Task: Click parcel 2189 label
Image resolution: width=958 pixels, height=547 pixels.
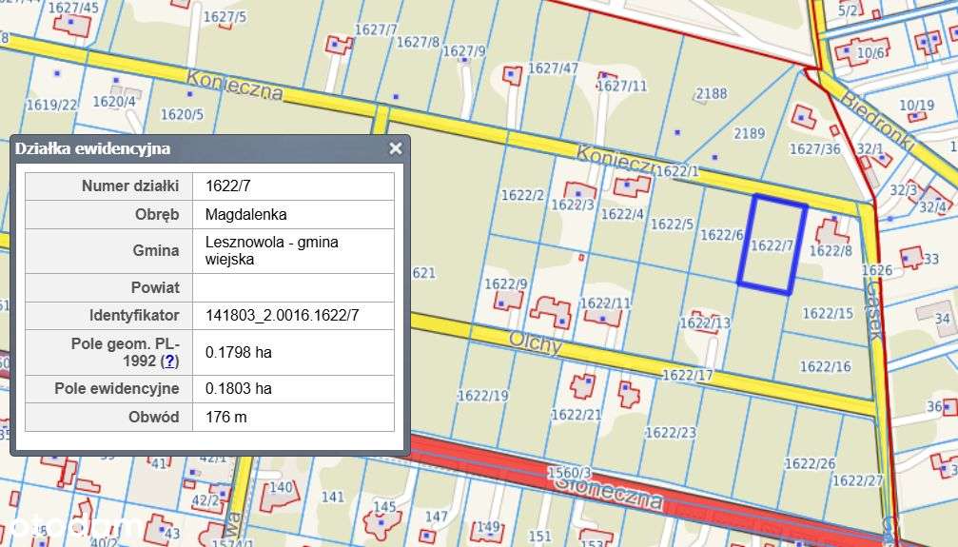Action: 749,133
